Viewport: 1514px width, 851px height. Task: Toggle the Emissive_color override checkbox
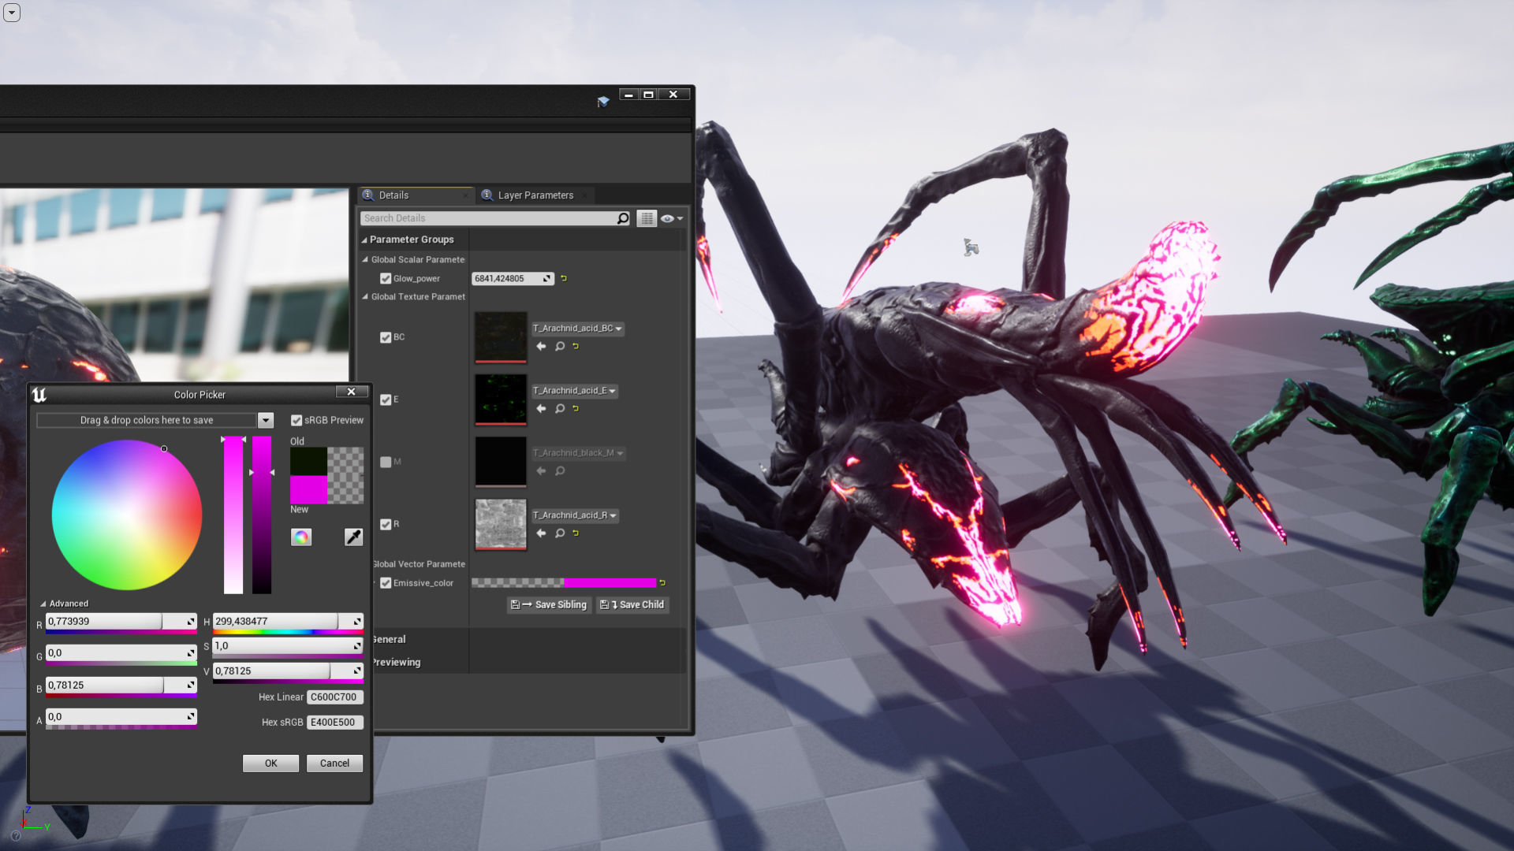click(386, 583)
